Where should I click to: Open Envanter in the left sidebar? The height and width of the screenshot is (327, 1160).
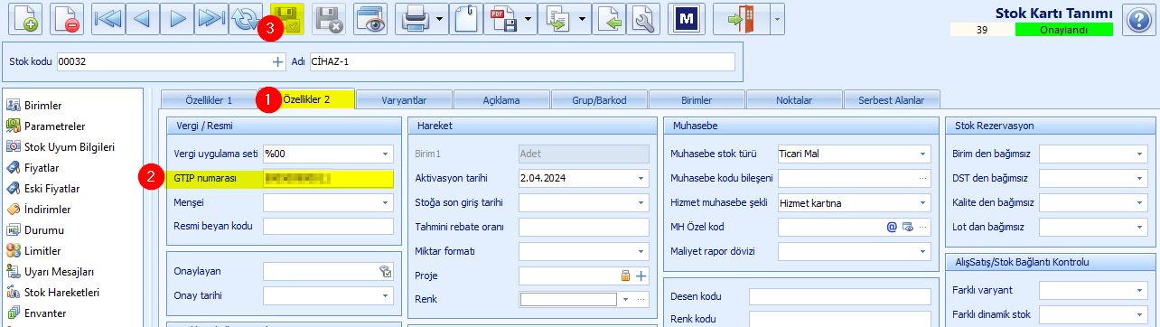pos(45,313)
